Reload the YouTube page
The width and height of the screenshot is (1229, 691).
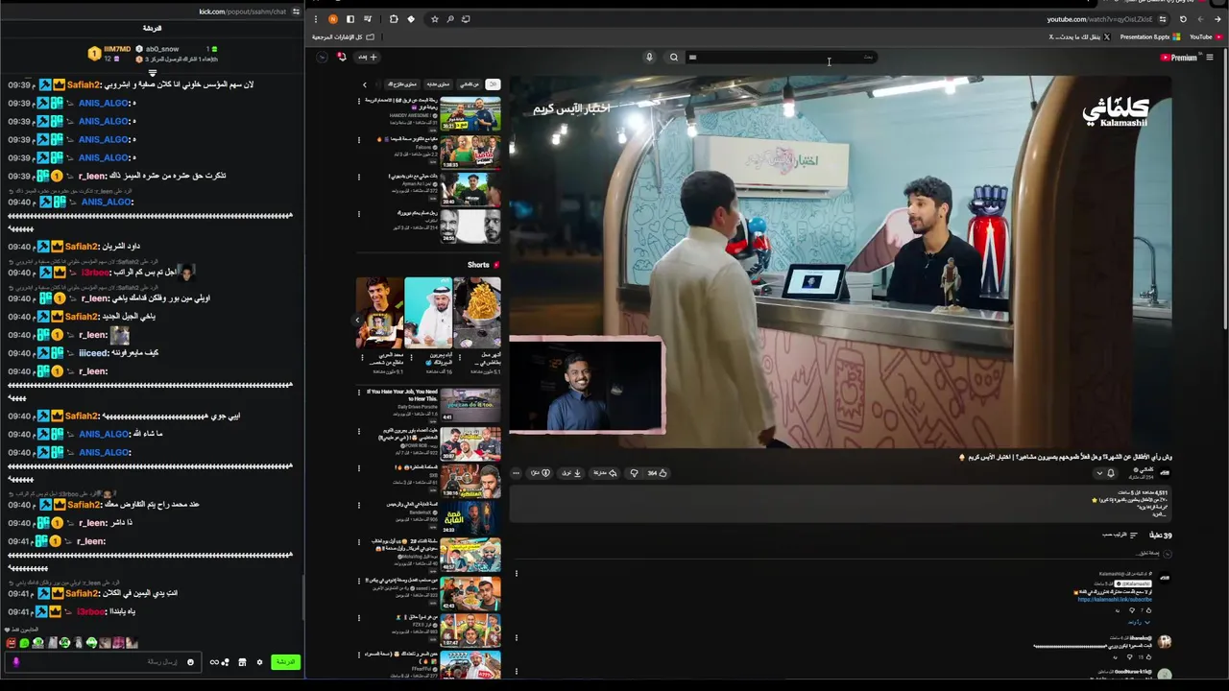point(1183,19)
